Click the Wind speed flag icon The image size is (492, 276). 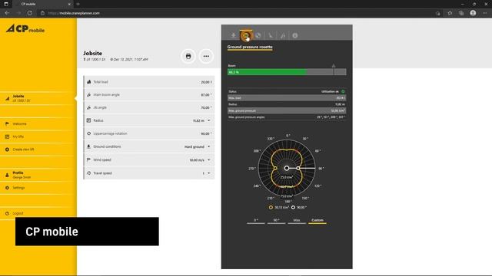[89, 159]
